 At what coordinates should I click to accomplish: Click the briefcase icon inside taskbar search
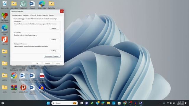(x=75, y=103)
